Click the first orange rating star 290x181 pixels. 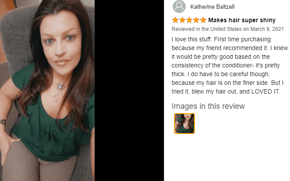coord(175,20)
